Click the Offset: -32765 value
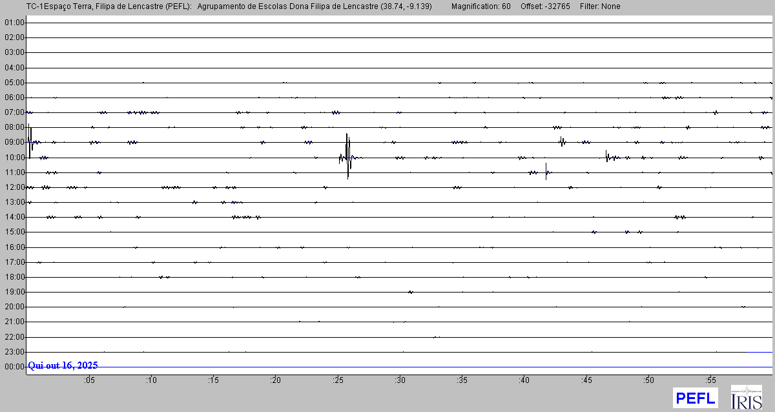 click(x=545, y=6)
